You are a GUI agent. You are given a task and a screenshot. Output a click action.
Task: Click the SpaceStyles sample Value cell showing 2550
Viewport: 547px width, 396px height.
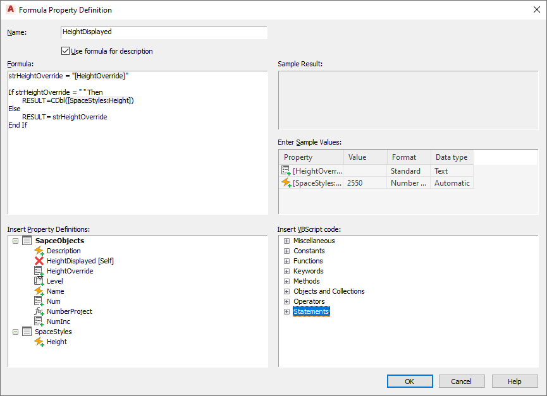(365, 183)
